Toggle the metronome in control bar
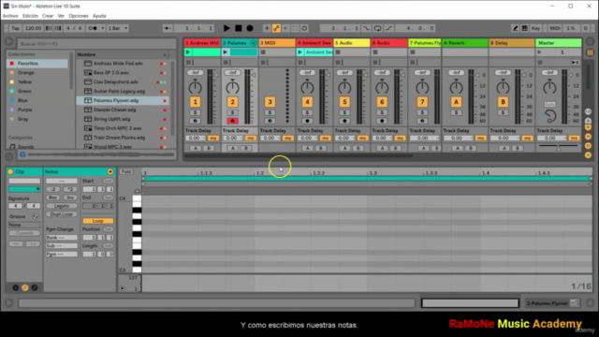The height and width of the screenshot is (337, 599). [94, 28]
